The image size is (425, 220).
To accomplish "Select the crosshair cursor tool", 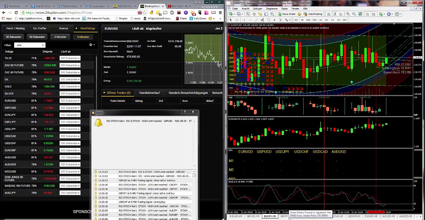I will tap(237, 20).
